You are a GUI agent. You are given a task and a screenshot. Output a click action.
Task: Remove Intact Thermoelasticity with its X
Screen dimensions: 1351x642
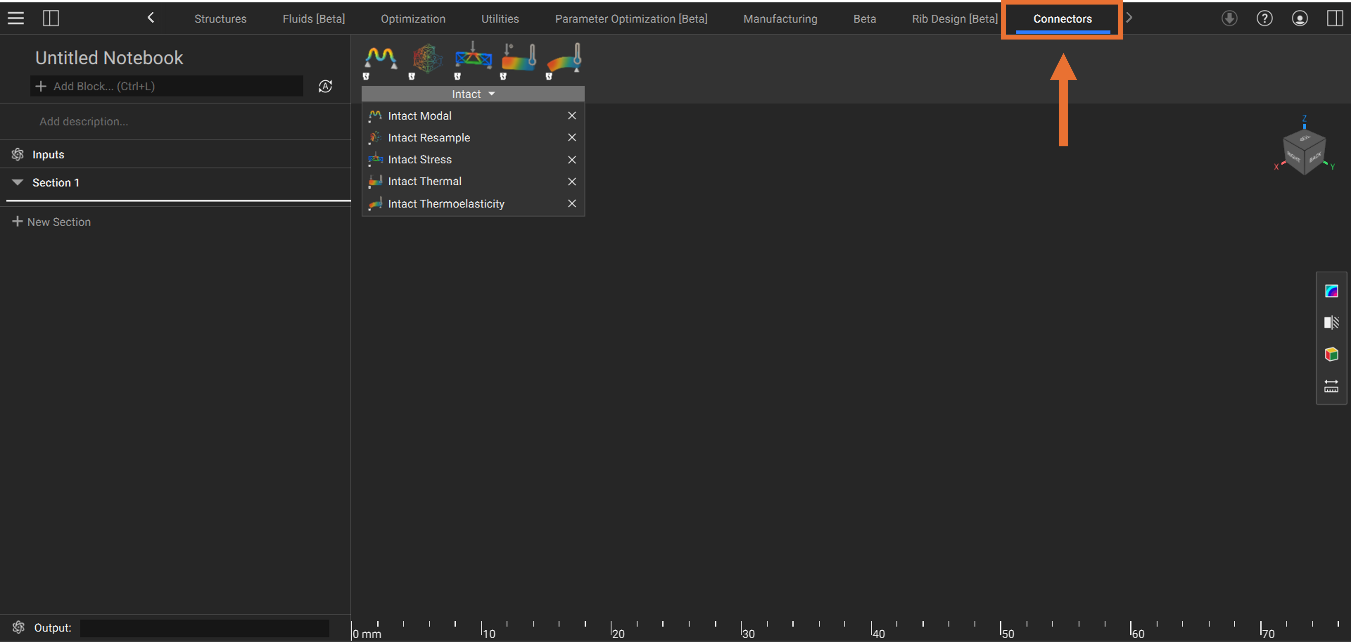pyautogui.click(x=572, y=203)
